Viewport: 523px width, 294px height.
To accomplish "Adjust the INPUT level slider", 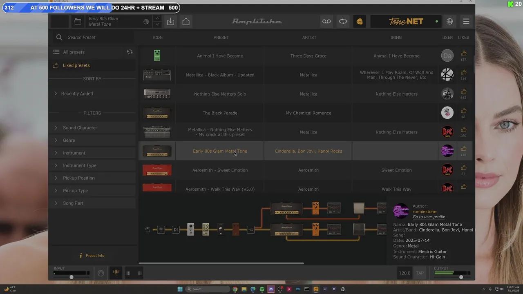I will [72, 277].
